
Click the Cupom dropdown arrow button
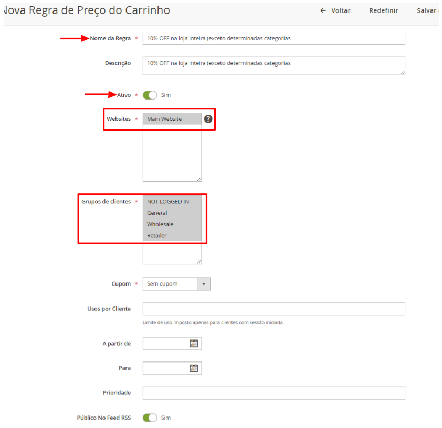click(x=204, y=284)
